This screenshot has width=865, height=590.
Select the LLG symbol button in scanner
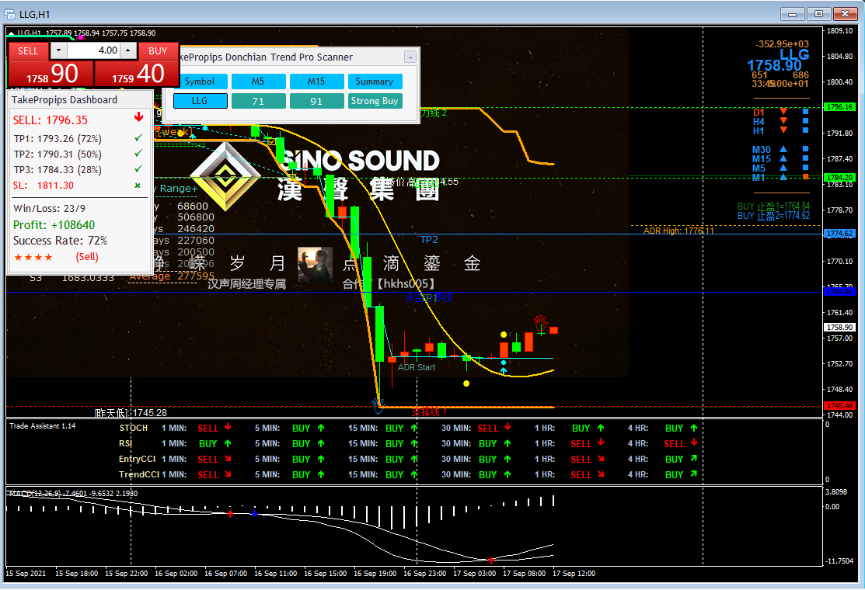[x=201, y=101]
